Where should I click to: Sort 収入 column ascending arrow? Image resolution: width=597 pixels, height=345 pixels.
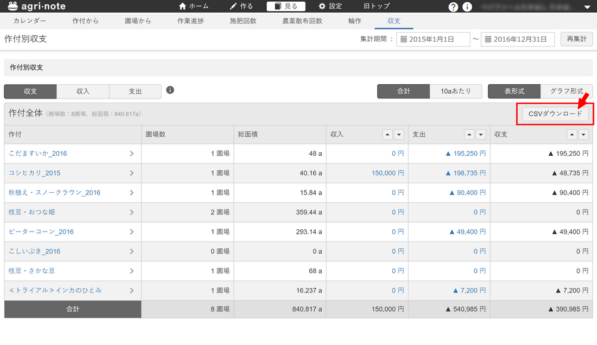387,134
